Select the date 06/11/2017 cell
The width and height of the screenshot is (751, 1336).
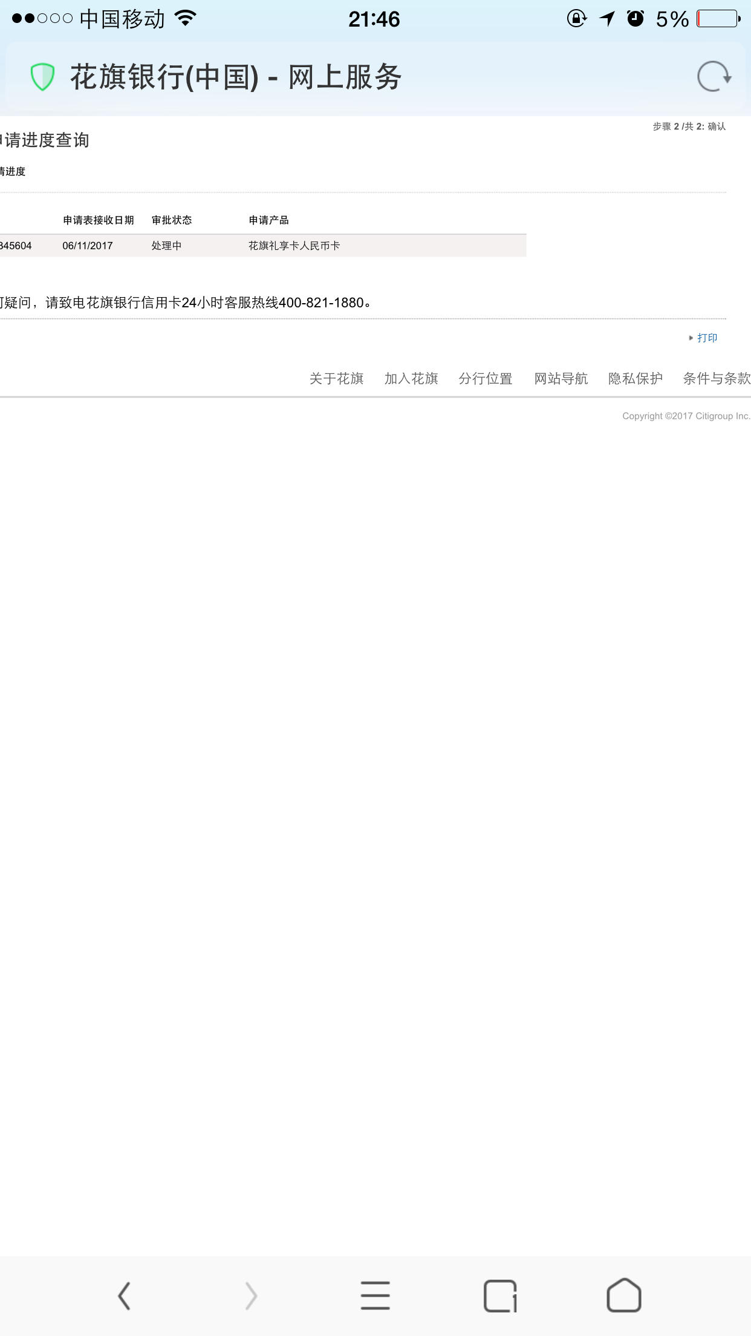88,246
